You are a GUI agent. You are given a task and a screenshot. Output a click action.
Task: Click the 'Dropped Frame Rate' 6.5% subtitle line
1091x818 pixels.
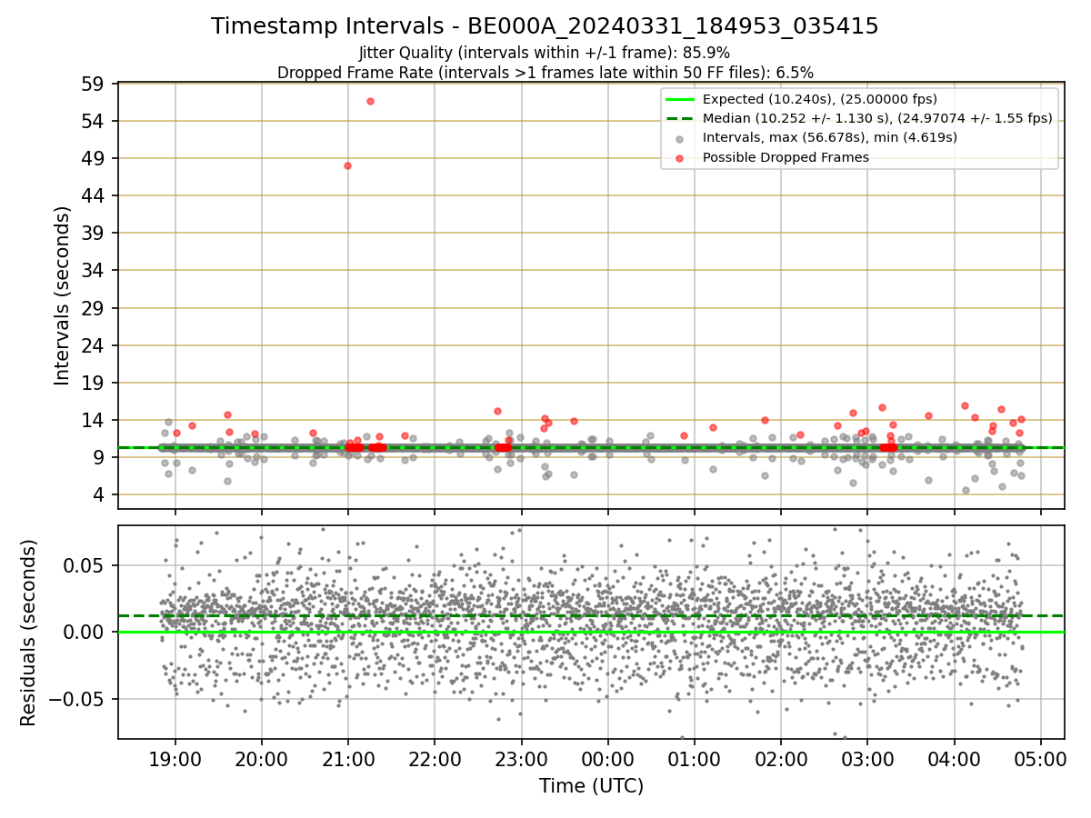click(x=545, y=72)
